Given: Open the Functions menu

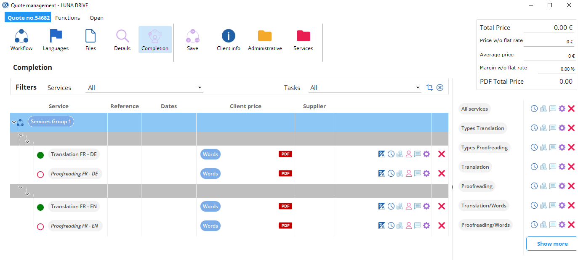Looking at the screenshot, I should click(x=67, y=18).
